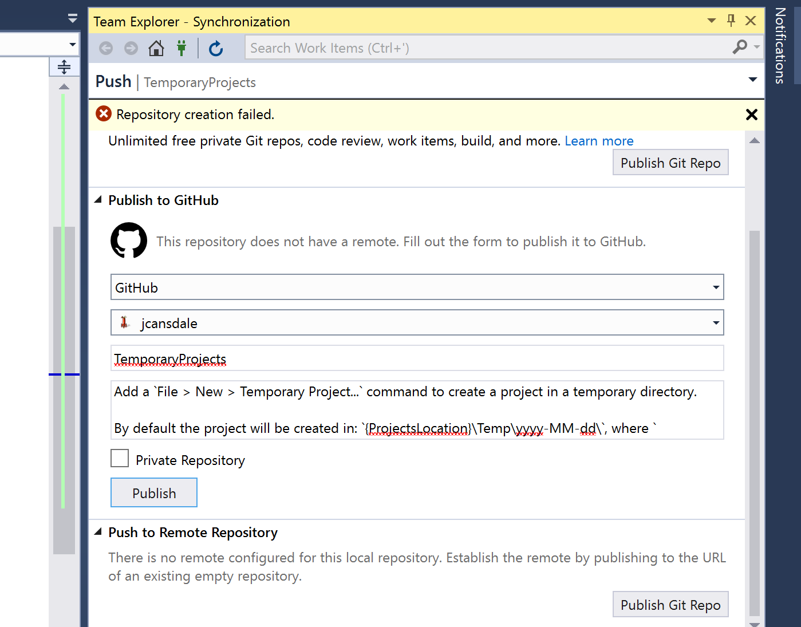This screenshot has height=627, width=801.
Task: Toggle auto-hide pin for Team Explorer
Action: click(x=731, y=21)
